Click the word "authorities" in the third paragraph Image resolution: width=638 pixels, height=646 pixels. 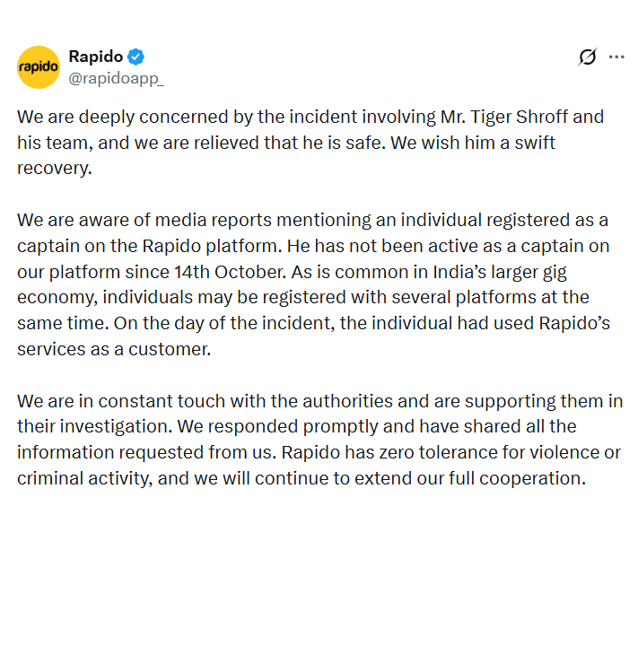point(347,401)
